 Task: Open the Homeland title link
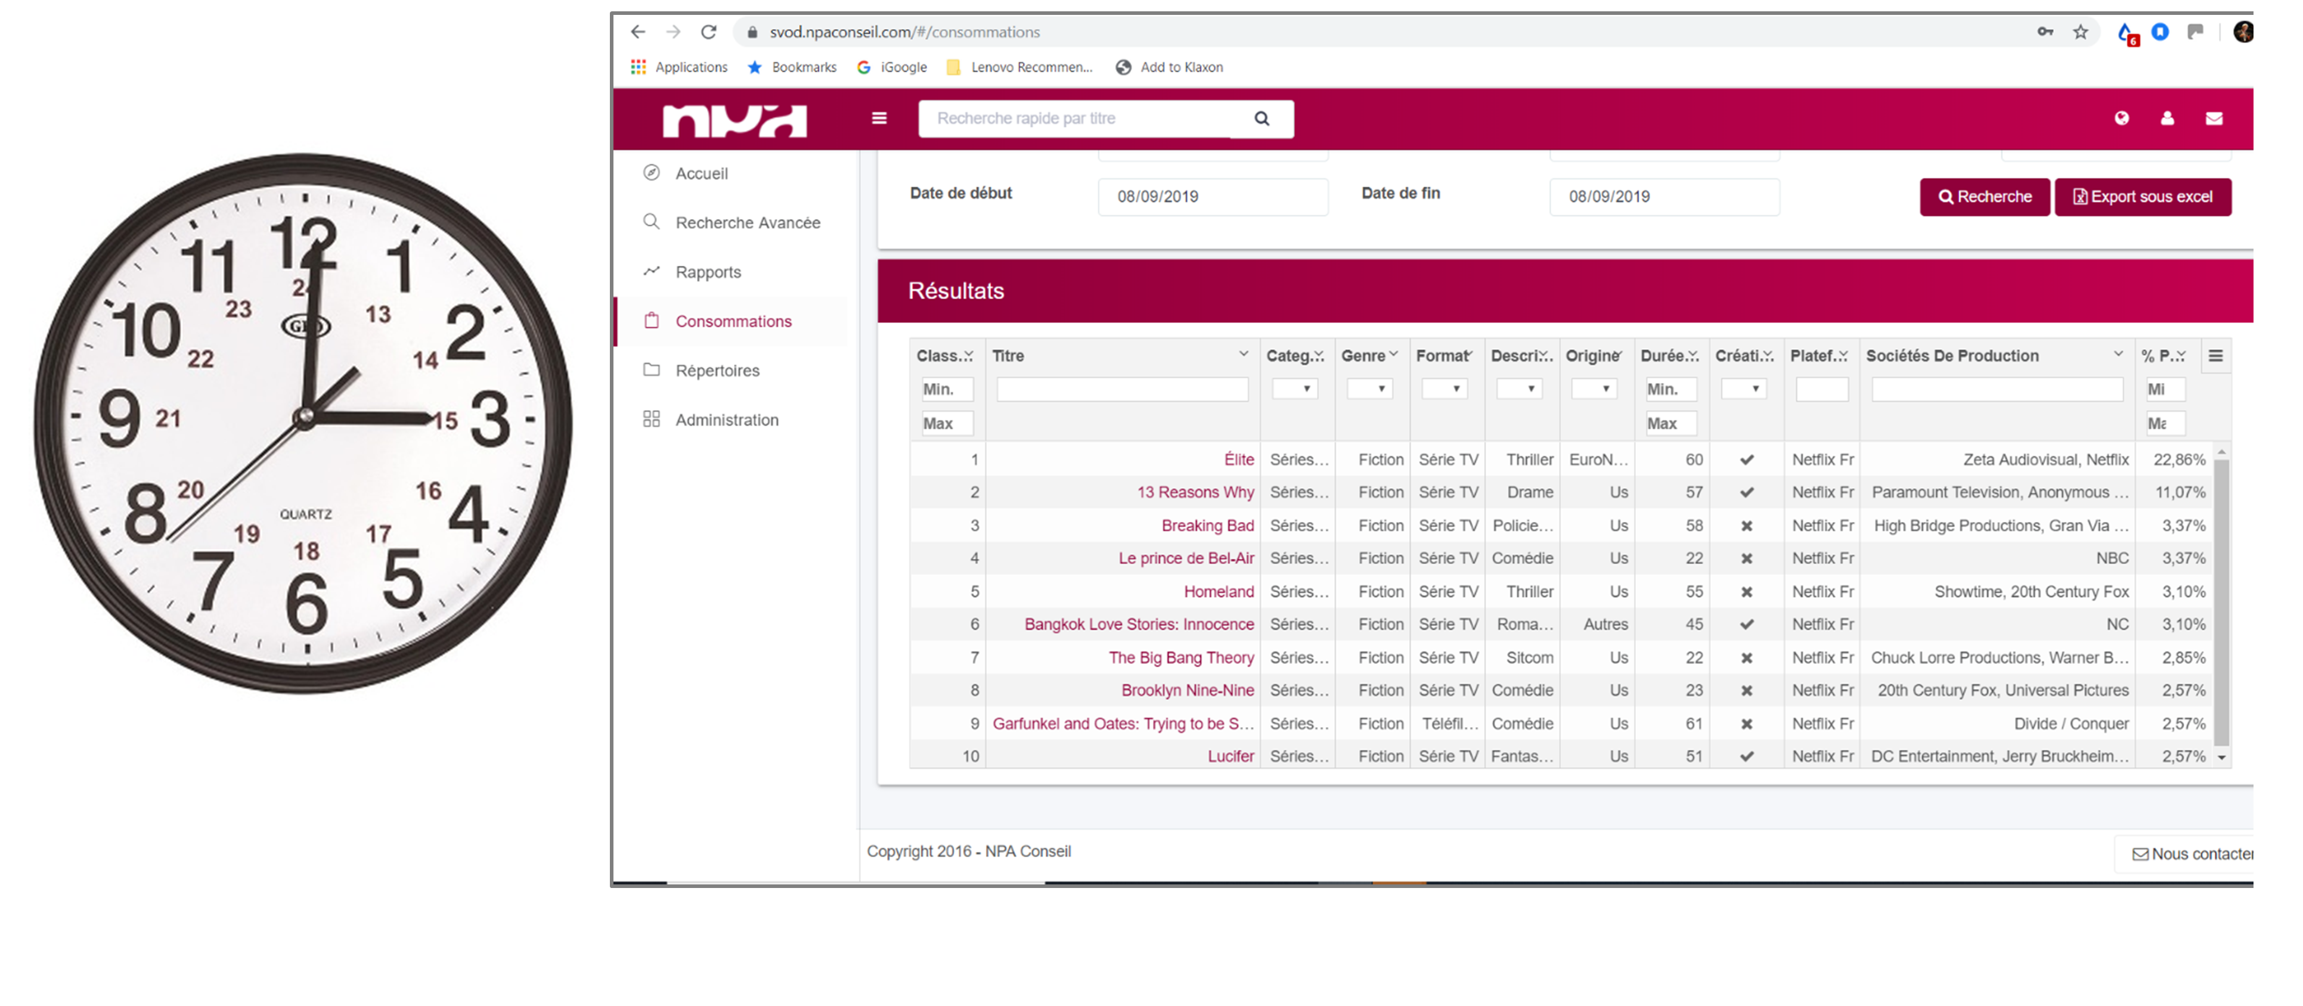[1219, 591]
